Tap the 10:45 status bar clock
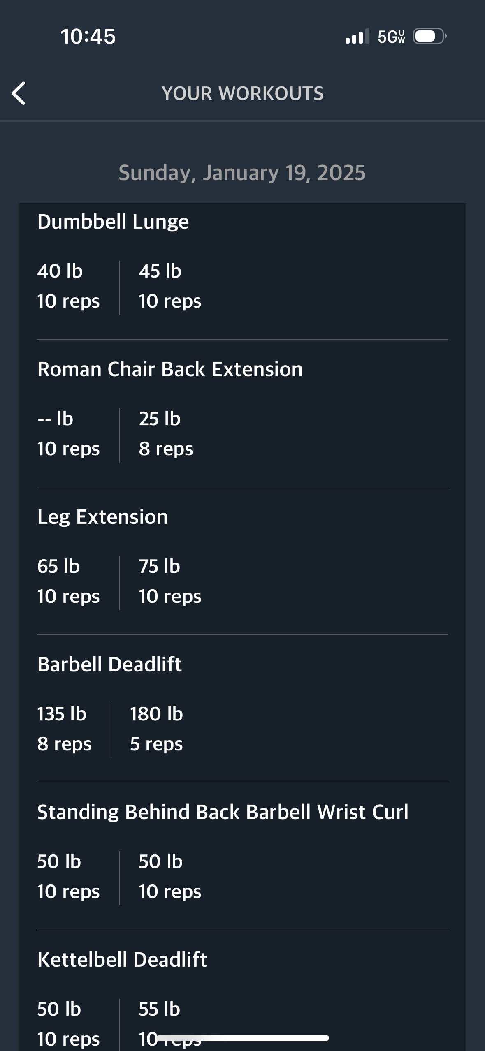Viewport: 485px width, 1051px height. click(x=88, y=37)
